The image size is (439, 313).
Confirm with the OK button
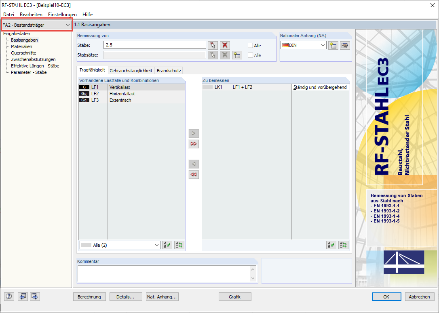(x=386, y=297)
